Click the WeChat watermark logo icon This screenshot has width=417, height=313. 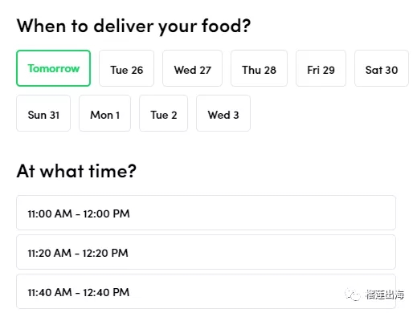pyautogui.click(x=353, y=295)
